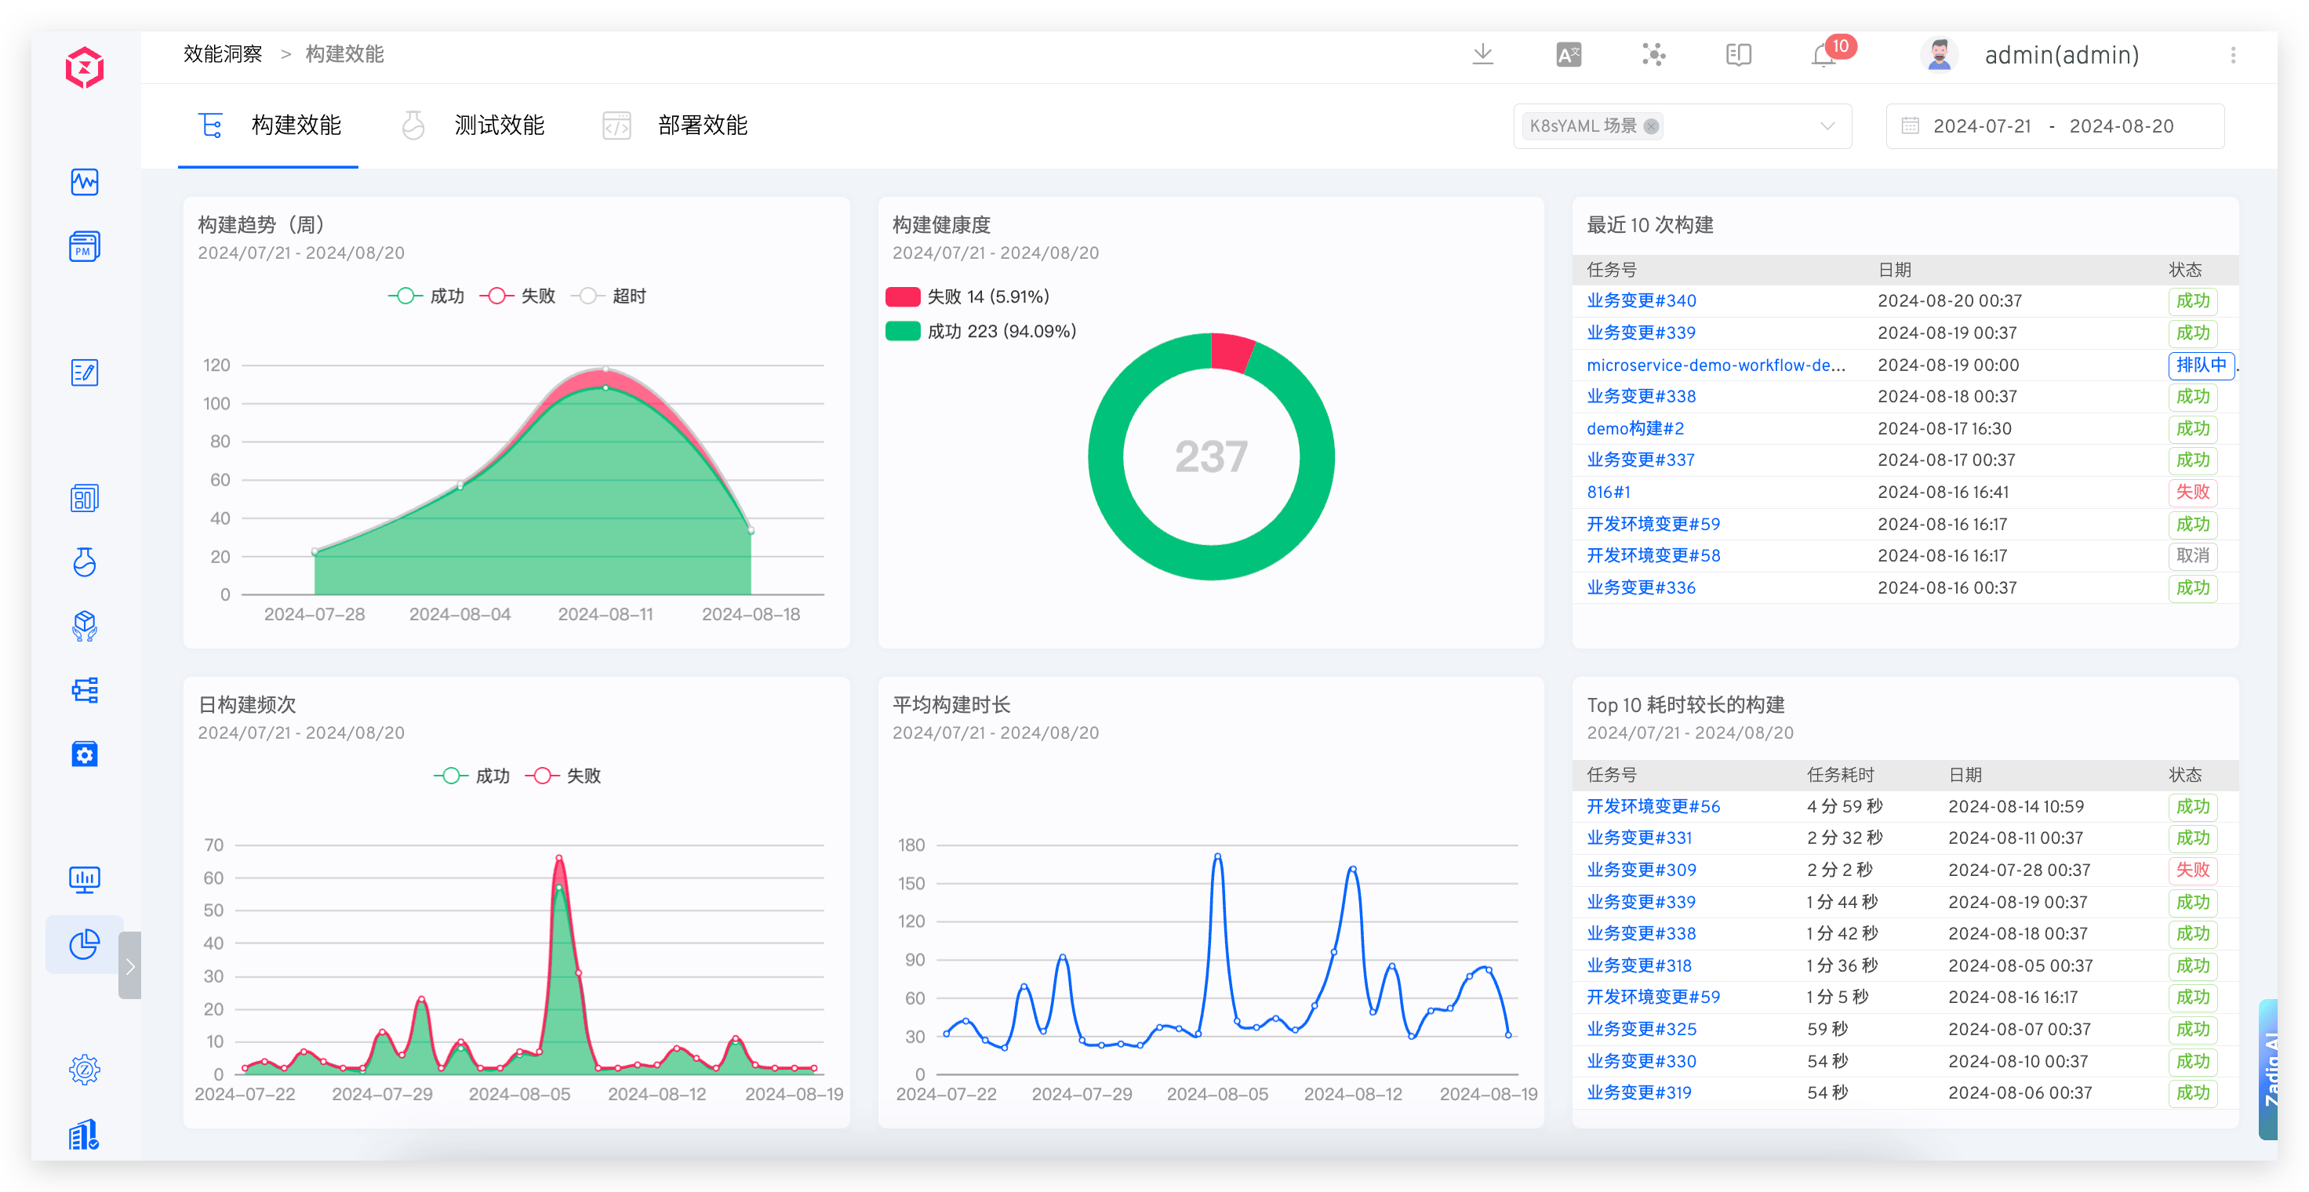Remove the K8sYAML 场景 filter tag
2309x1192 pixels.
click(x=1649, y=125)
